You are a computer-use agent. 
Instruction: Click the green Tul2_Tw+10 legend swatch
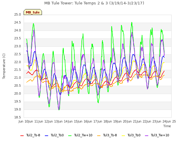point(70,135)
